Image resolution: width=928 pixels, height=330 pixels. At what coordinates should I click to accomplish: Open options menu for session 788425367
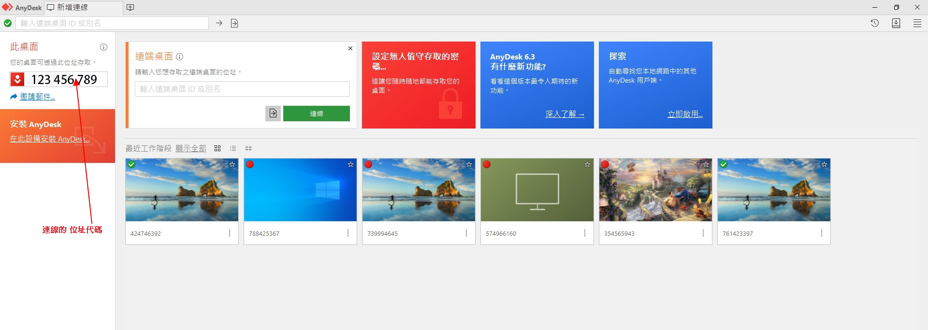coord(348,233)
